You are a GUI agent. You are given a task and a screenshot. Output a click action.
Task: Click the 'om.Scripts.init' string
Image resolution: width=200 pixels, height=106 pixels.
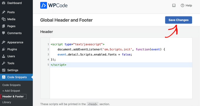(117, 49)
